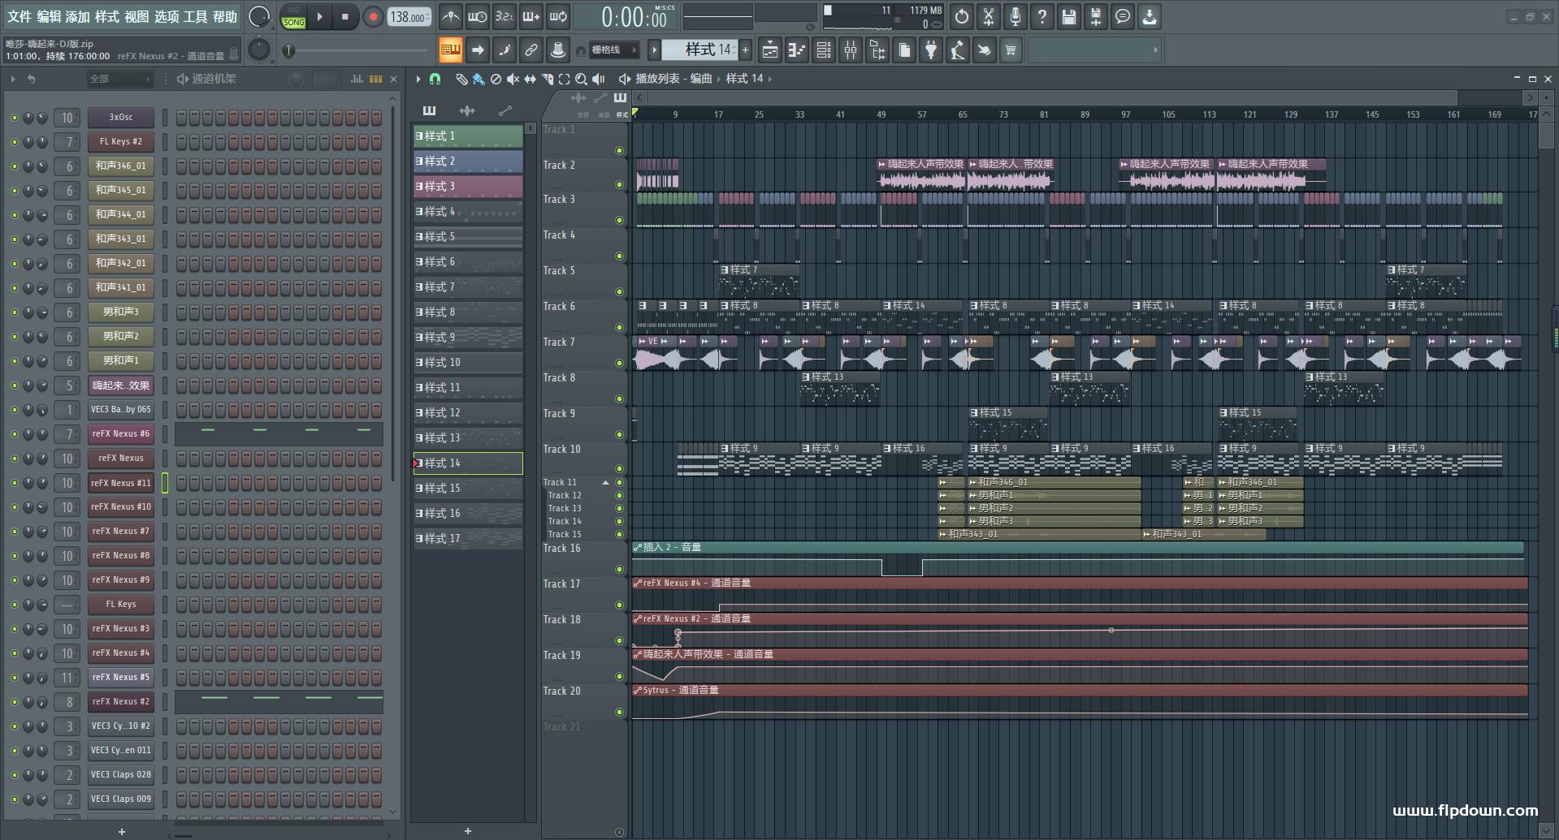1559x840 pixels.
Task: Open the 工具 menu
Action: tap(196, 16)
